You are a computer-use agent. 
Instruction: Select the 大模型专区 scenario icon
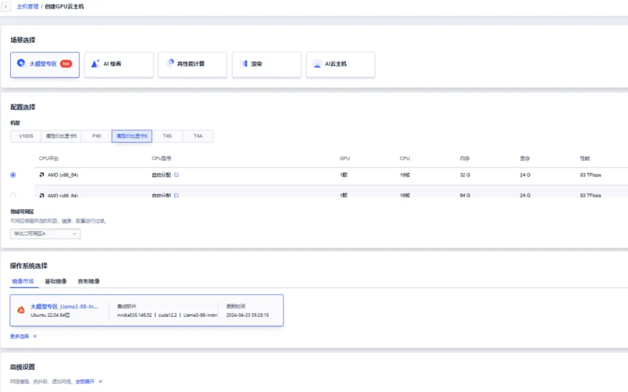22,64
